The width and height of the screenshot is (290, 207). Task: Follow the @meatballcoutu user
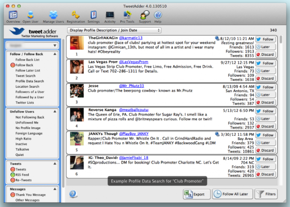pos(266,111)
